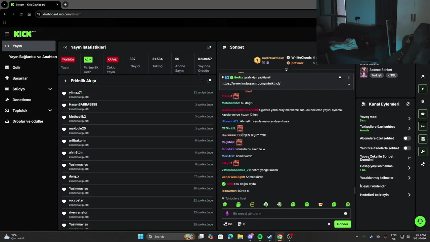Open OBS Studio from the taskbar

289,237
